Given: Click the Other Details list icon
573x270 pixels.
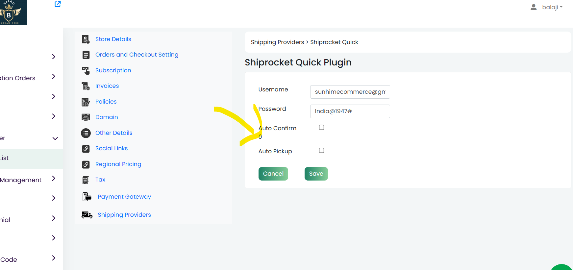Looking at the screenshot, I should [86, 133].
